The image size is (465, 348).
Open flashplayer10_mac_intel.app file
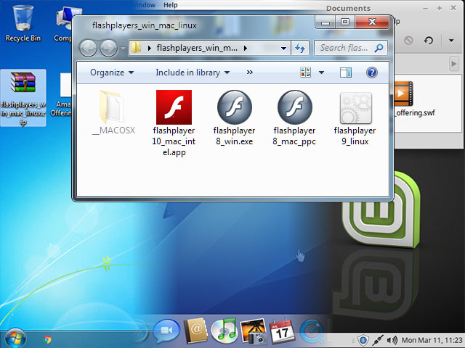click(174, 108)
